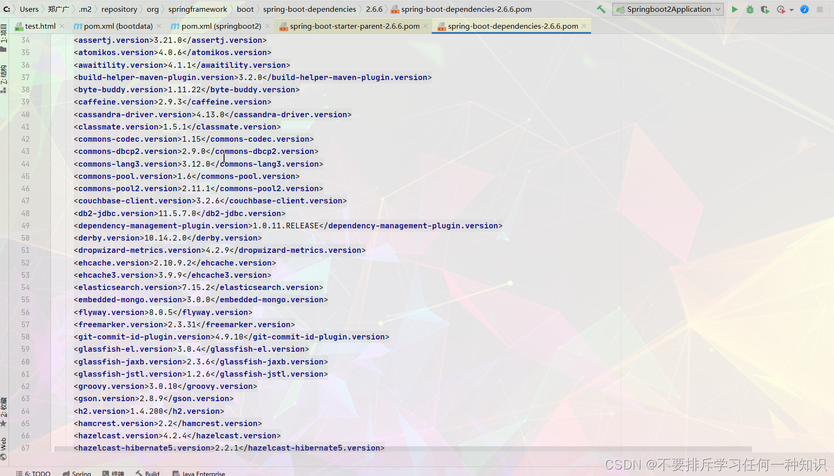
Task: Open the TODO tool window
Action: [33, 473]
